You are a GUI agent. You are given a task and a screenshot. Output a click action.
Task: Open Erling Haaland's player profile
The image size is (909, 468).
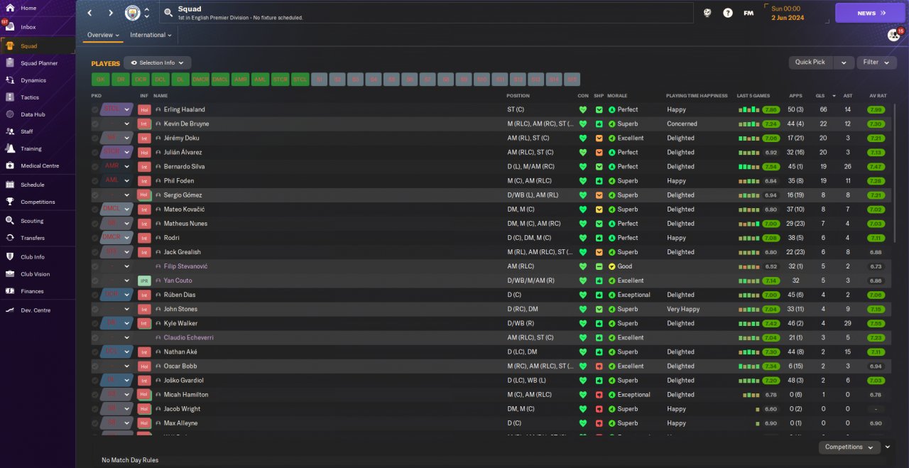click(184, 110)
